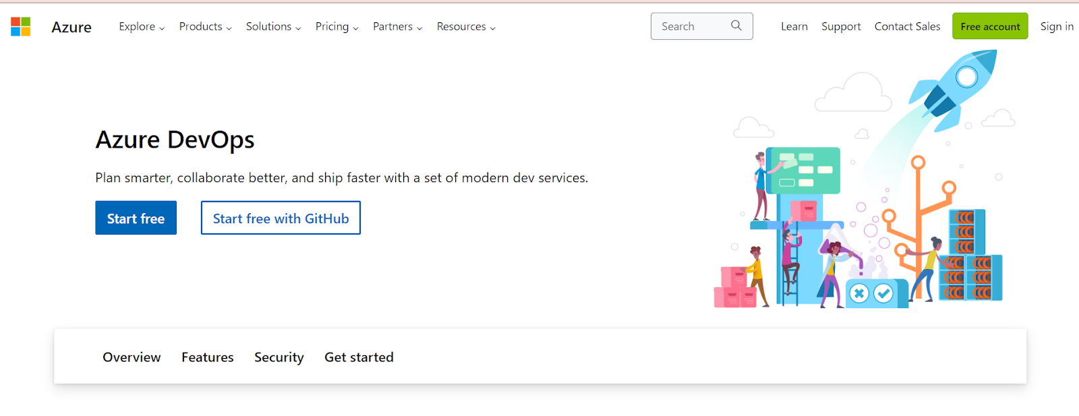This screenshot has height=416, width=1079.
Task: Click the magnifier search icon
Action: tap(736, 26)
